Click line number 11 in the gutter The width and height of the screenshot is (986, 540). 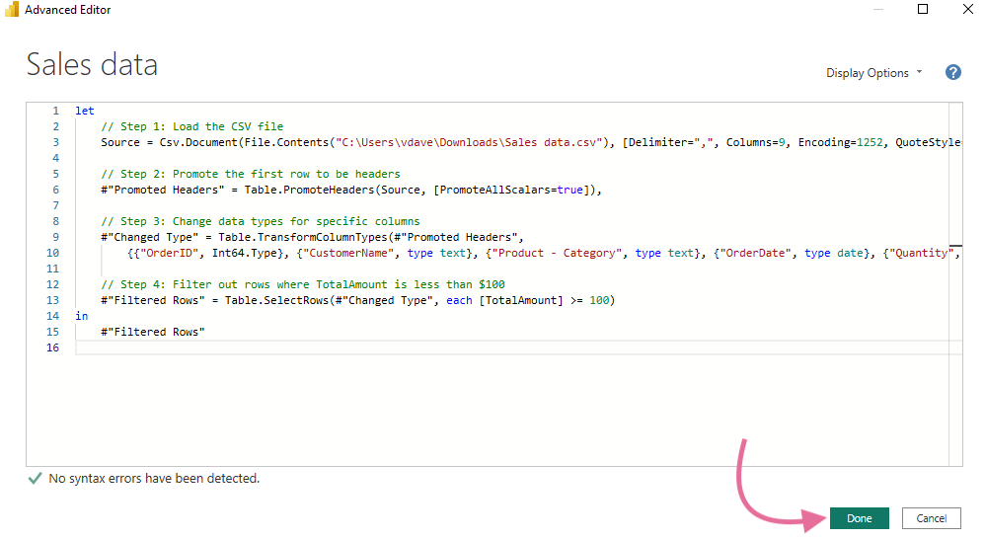(x=53, y=269)
